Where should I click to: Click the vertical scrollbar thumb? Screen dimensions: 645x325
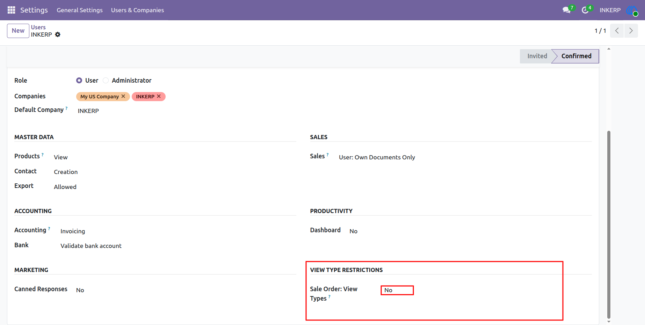(x=609, y=224)
